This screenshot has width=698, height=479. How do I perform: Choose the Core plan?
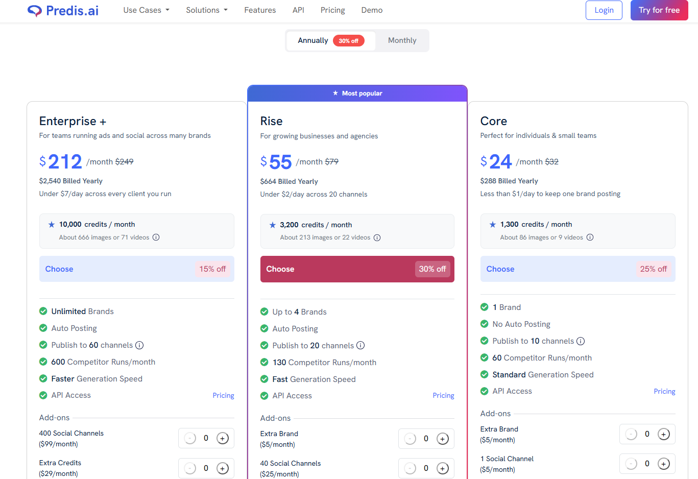(x=578, y=269)
